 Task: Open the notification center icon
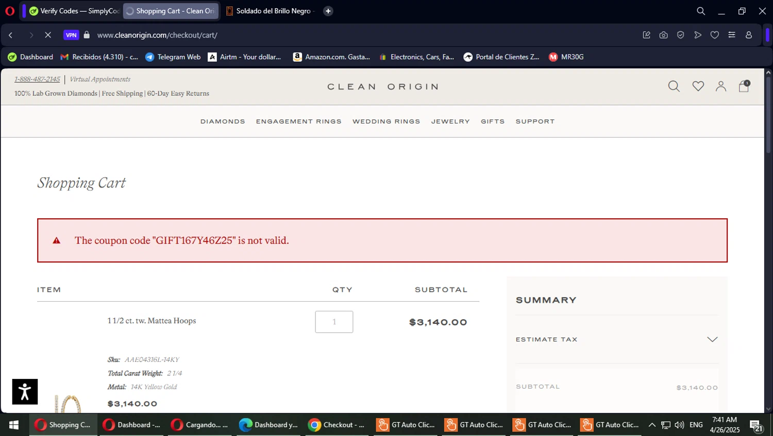coord(756,426)
